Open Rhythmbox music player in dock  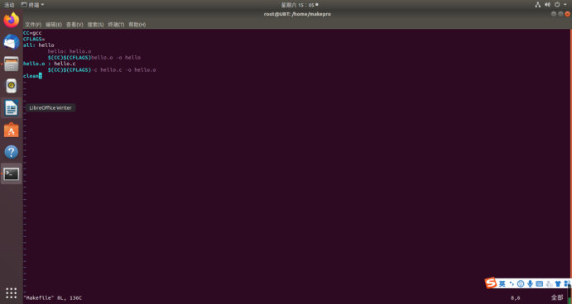(x=12, y=86)
